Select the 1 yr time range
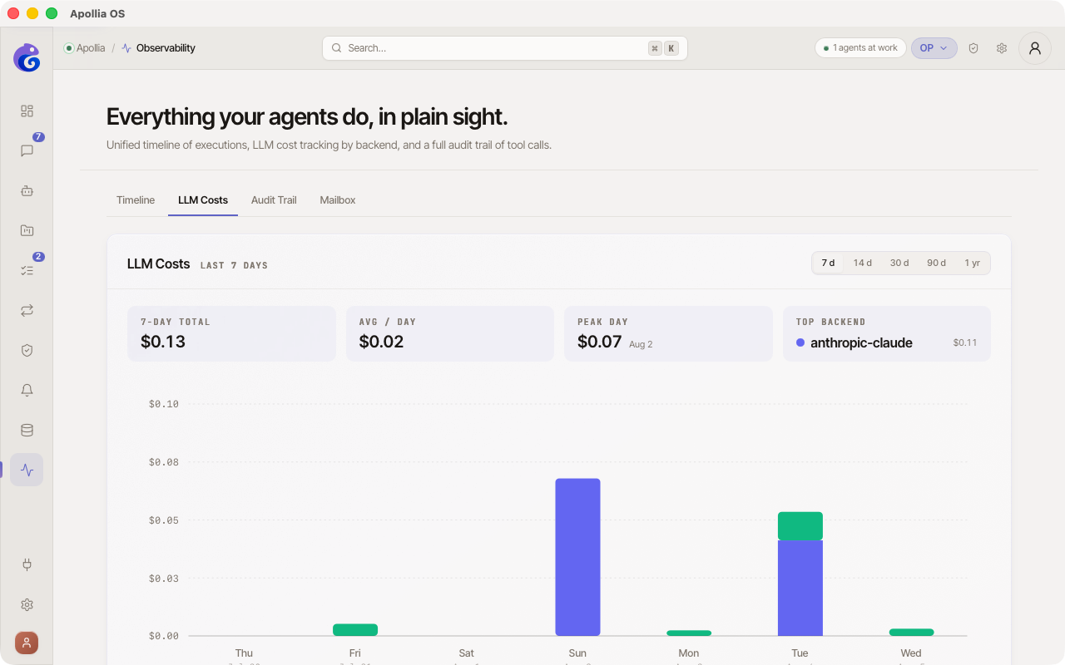Screen dimensions: 1065x665 (x=972, y=263)
